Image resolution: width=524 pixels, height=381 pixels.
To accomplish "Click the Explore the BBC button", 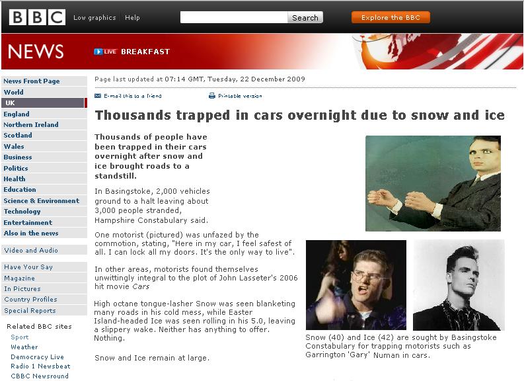I will [x=391, y=17].
